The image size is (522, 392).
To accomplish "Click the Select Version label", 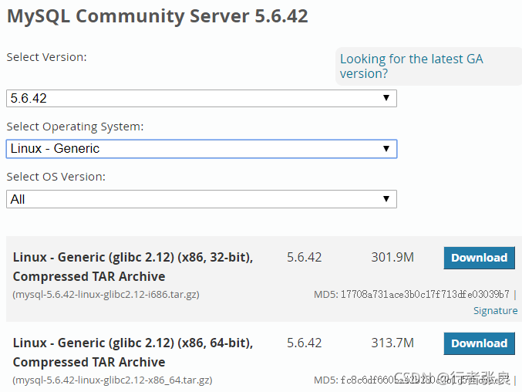I will 46,57.
